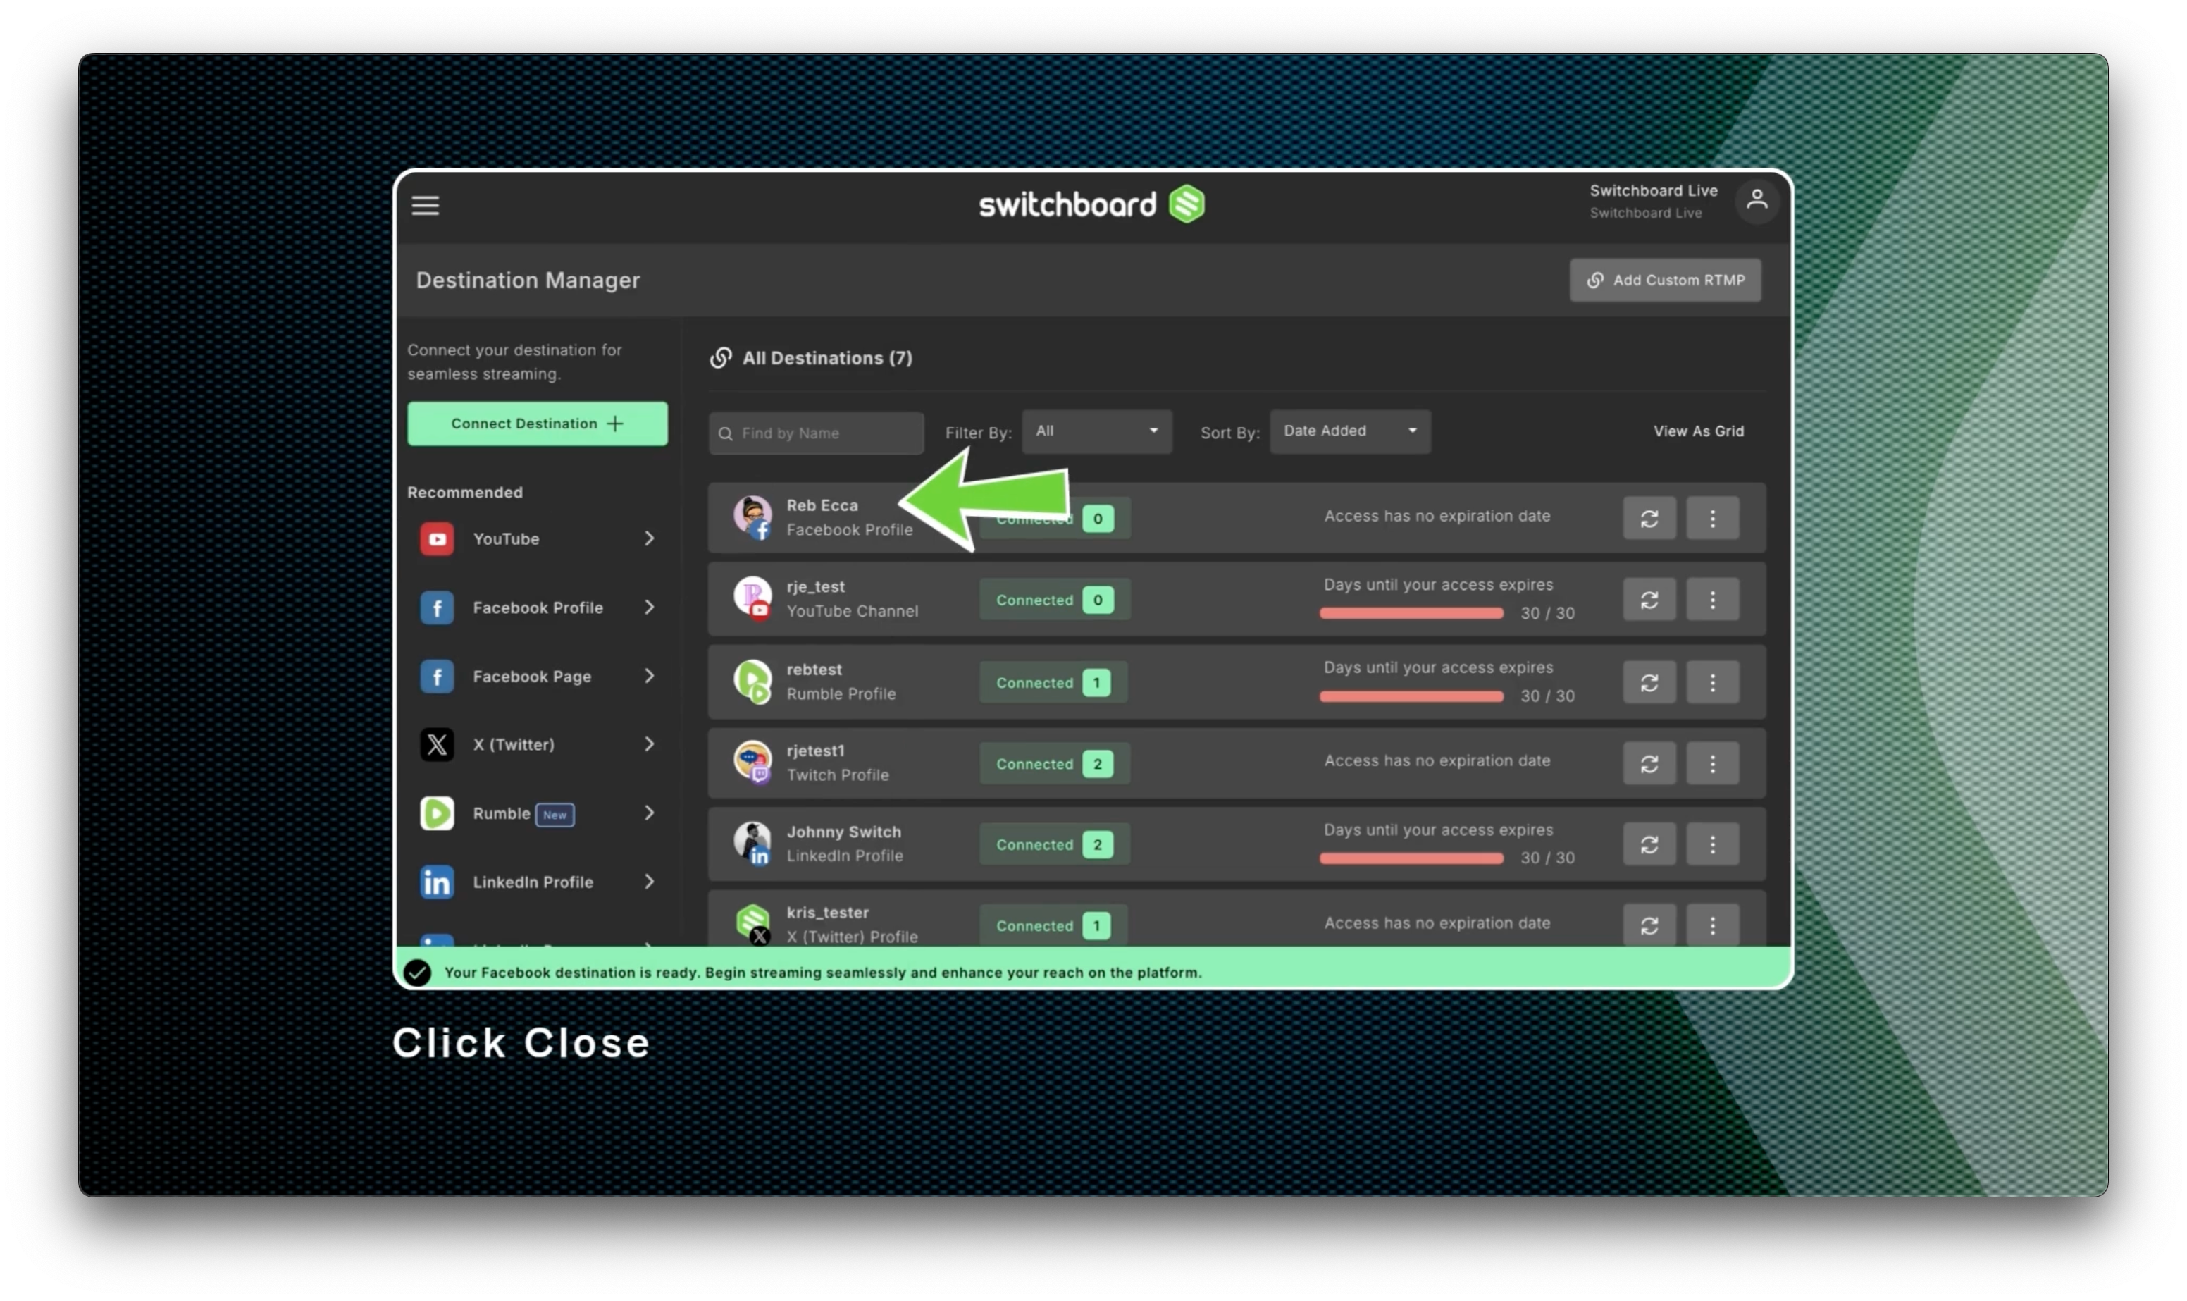Open the Sort By Date Added dropdown
2187x1301 pixels.
(1349, 431)
